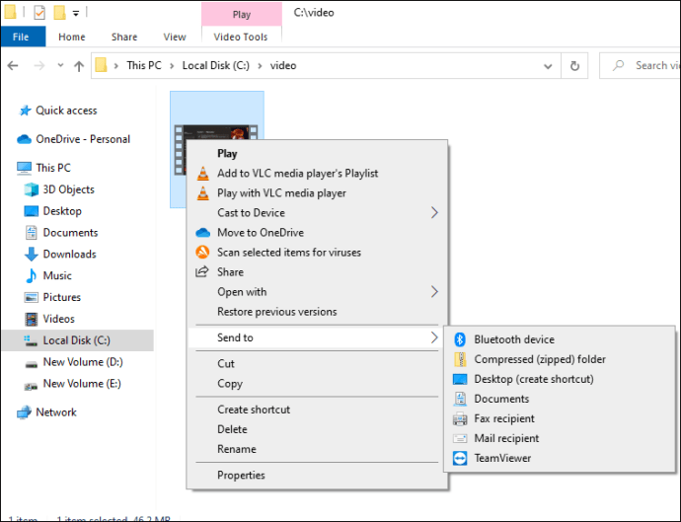Expand the Open with submenu arrow

coord(434,292)
